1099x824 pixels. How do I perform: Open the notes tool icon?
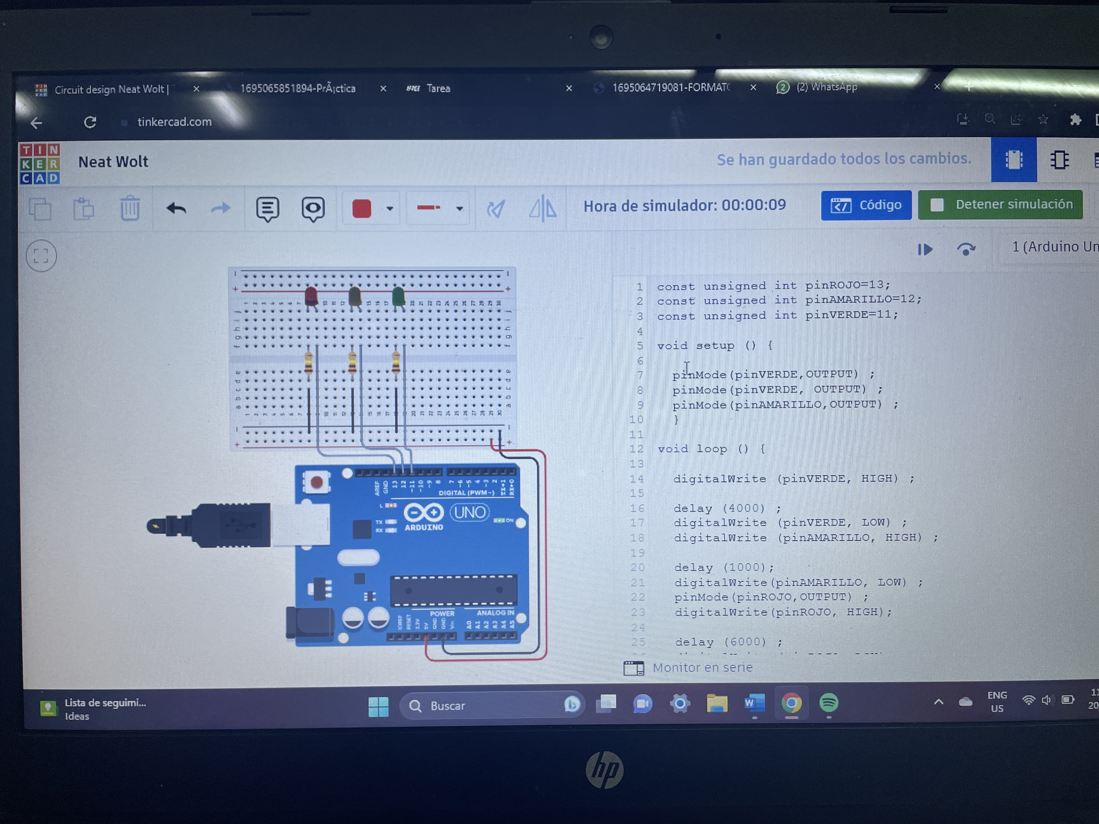tap(267, 209)
